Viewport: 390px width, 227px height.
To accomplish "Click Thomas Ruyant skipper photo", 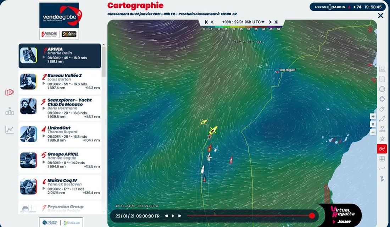I will (28, 134).
